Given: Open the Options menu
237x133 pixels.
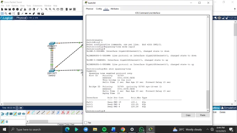Looking at the screenshot, I should 15,6.
